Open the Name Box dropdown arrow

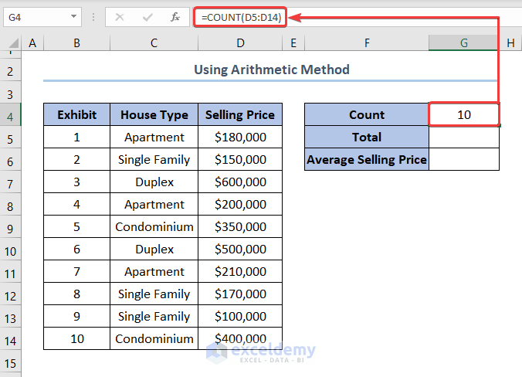73,16
